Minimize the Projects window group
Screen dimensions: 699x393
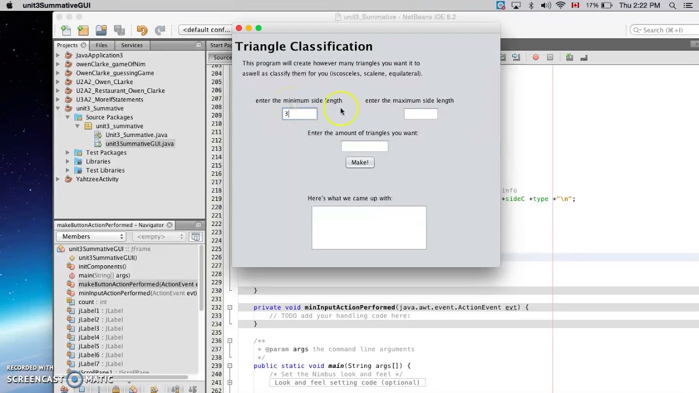coord(198,45)
